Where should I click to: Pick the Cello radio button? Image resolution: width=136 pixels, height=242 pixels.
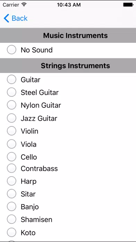click(11, 157)
